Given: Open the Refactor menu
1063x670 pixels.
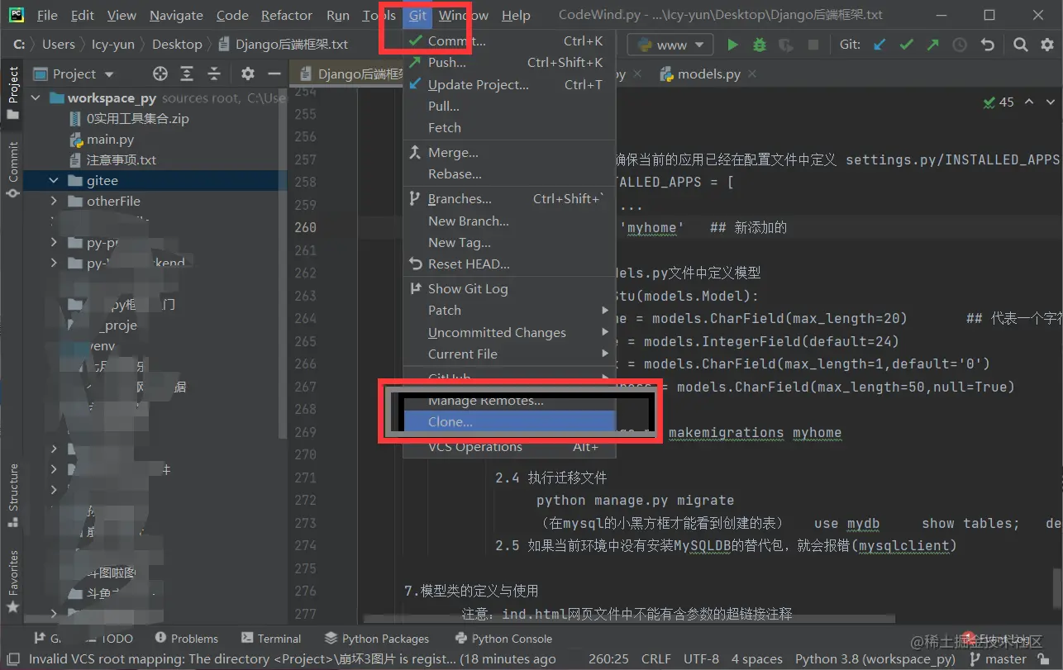Looking at the screenshot, I should [x=287, y=15].
